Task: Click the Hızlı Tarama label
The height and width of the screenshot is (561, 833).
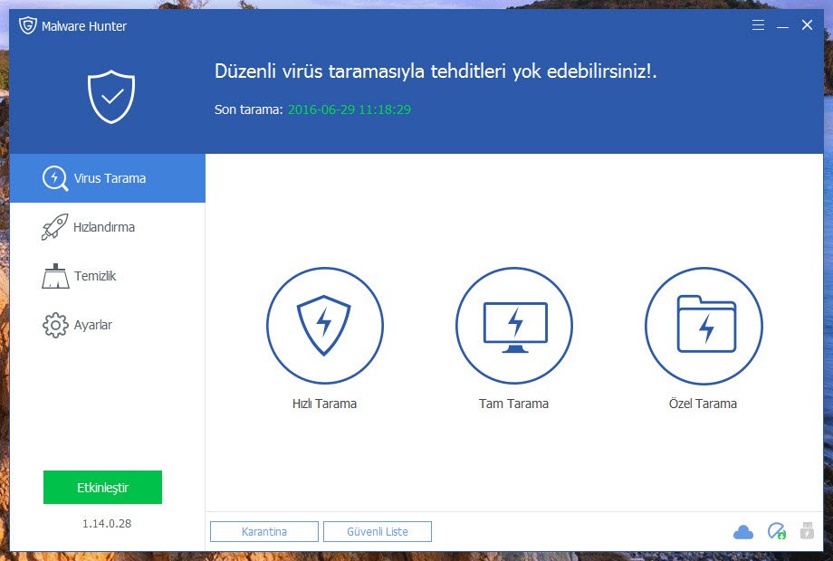Action: tap(324, 404)
